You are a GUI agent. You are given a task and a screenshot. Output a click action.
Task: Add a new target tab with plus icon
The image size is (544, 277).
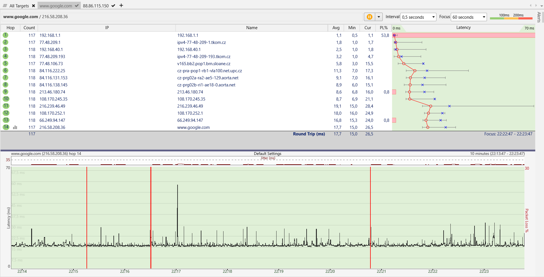pos(121,5)
